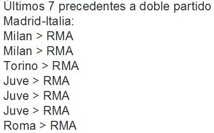The width and height of the screenshot is (214, 133).
Task: Select the word "precedentes"
Action: tap(92, 7)
